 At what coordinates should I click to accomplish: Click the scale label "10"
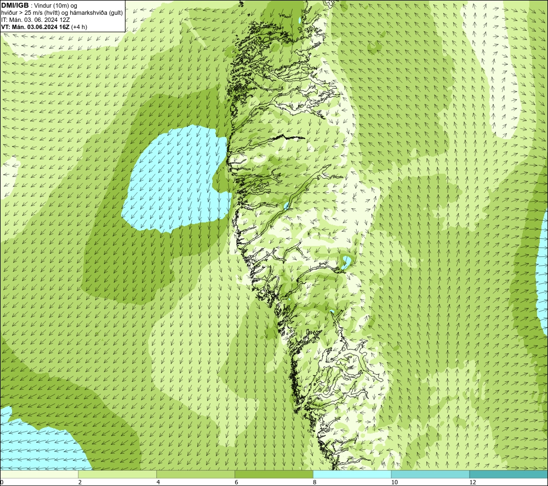[x=394, y=482]
